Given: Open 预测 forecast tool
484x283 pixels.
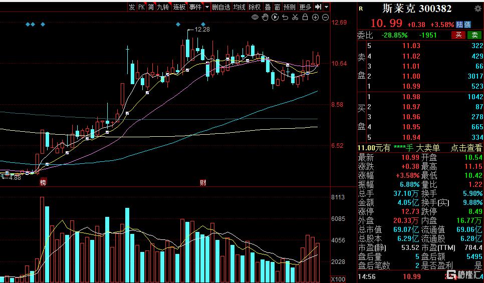Looking at the screenshot, I should 290,7.
